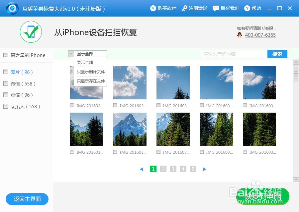This screenshot has height=212, width=299.
Task: Call support via the 400-007-6365 link
Action: 260,35
